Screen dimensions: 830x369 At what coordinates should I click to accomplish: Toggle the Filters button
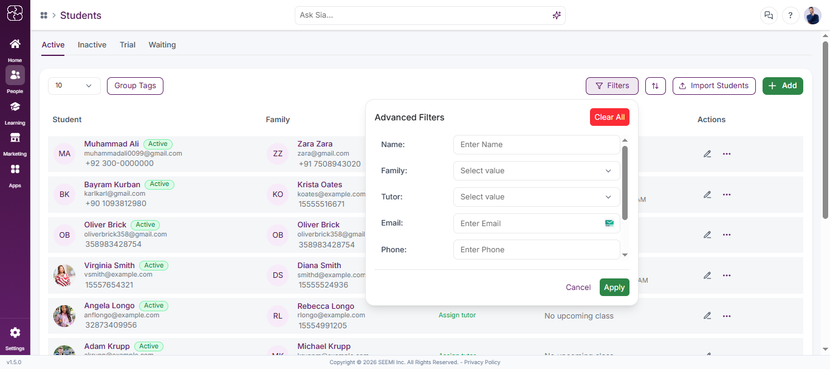pos(612,86)
